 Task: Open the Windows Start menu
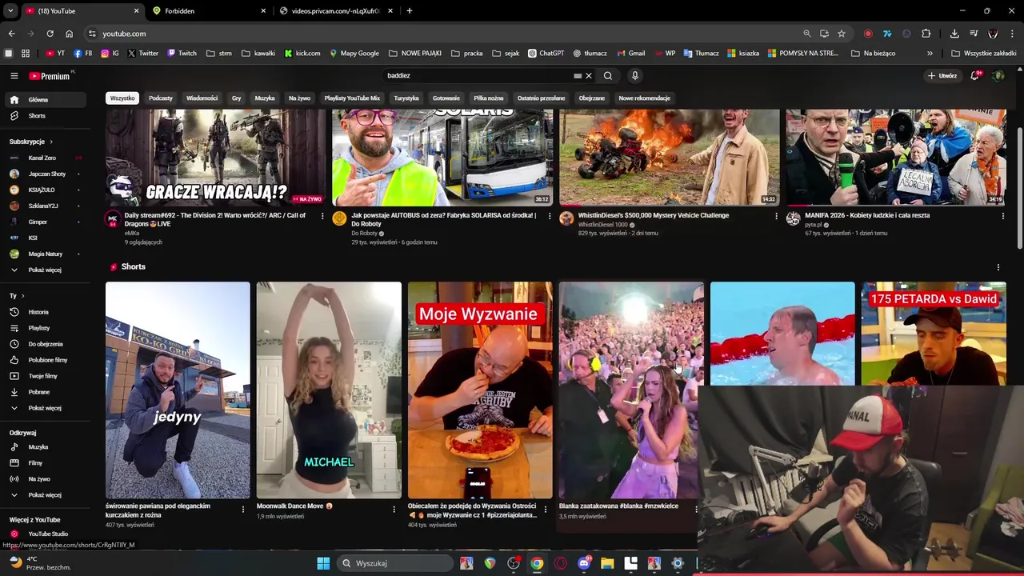(x=323, y=563)
